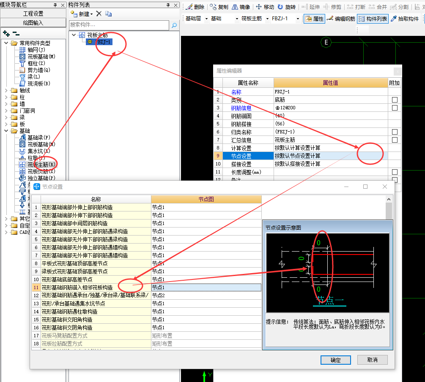Select first 筏板基础(M) under common types
This screenshot has width=425, height=382.
click(x=37, y=57)
